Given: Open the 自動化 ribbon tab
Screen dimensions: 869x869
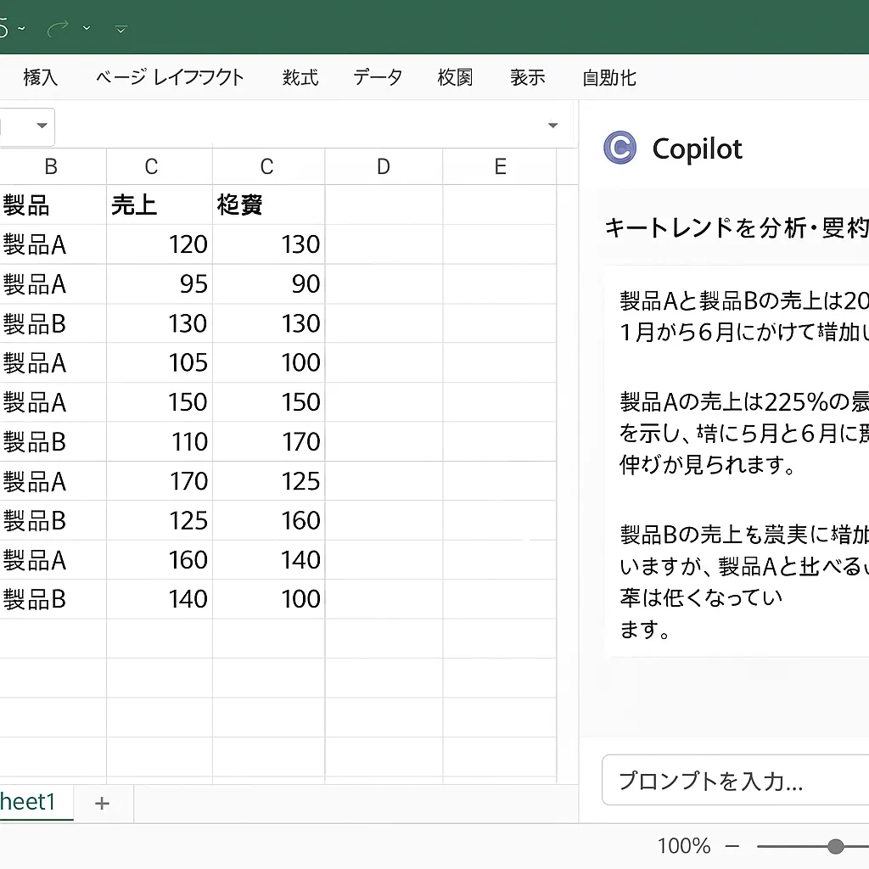Looking at the screenshot, I should tap(609, 78).
